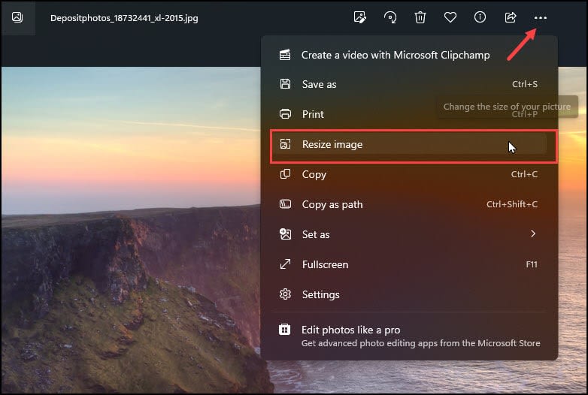The image size is (588, 395).
Task: Click the Copy two-pages icon
Action: [x=285, y=174]
